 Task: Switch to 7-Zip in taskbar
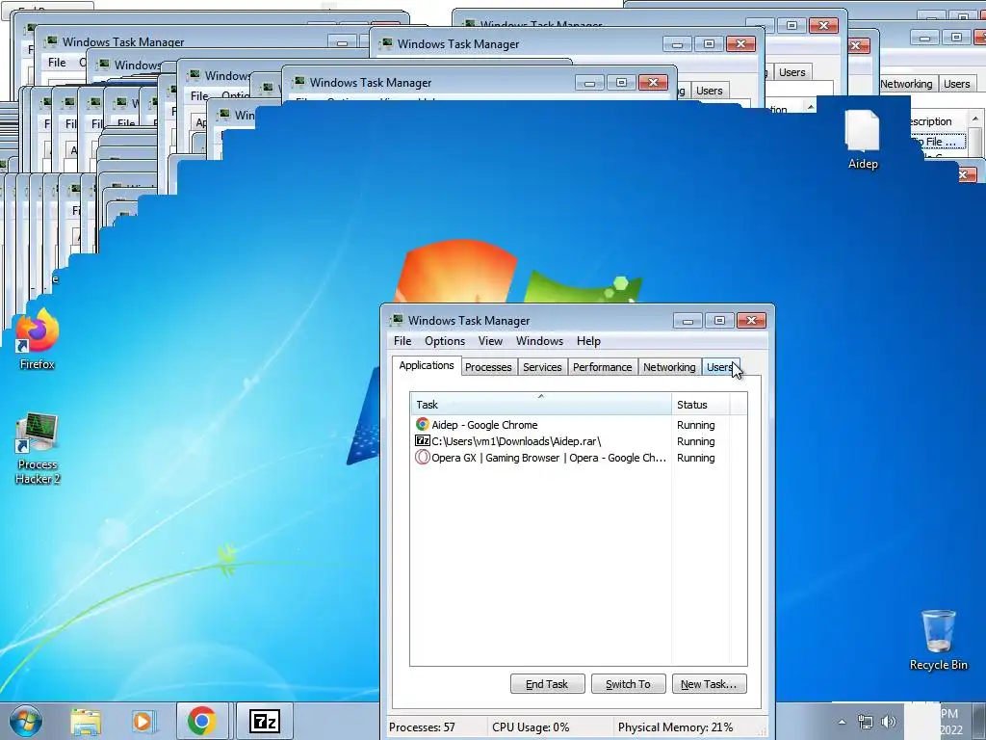tap(265, 721)
